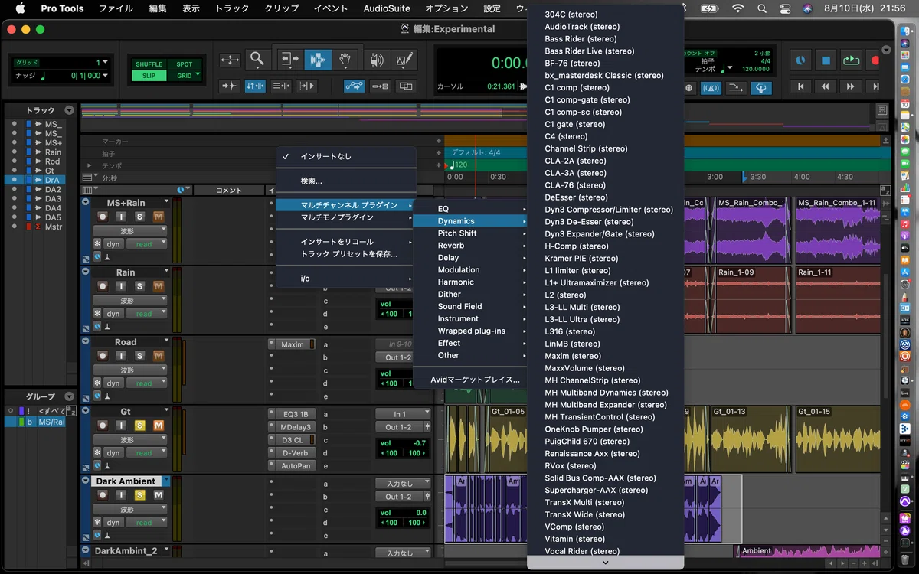The width and height of the screenshot is (919, 574).
Task: Select the Zoomer magnifier tool
Action: (x=257, y=60)
